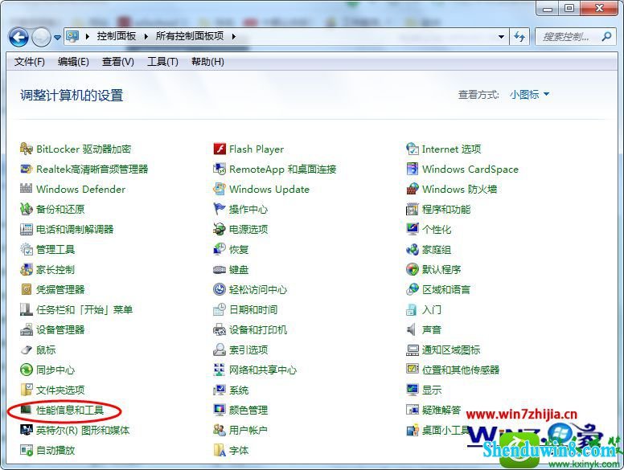The height and width of the screenshot is (470, 624).
Task: Open the 编辑(E) menu
Action: tap(73, 62)
